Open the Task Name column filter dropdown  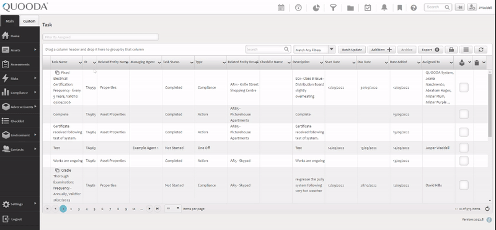80,63
